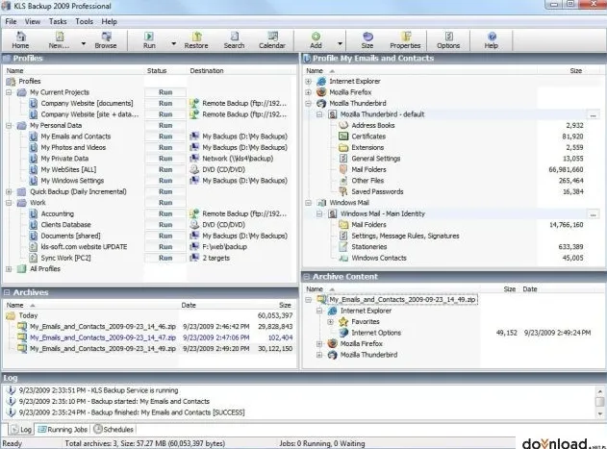The image size is (607, 449).
Task: Open the Calendar toolbar icon
Action: pyautogui.click(x=272, y=40)
